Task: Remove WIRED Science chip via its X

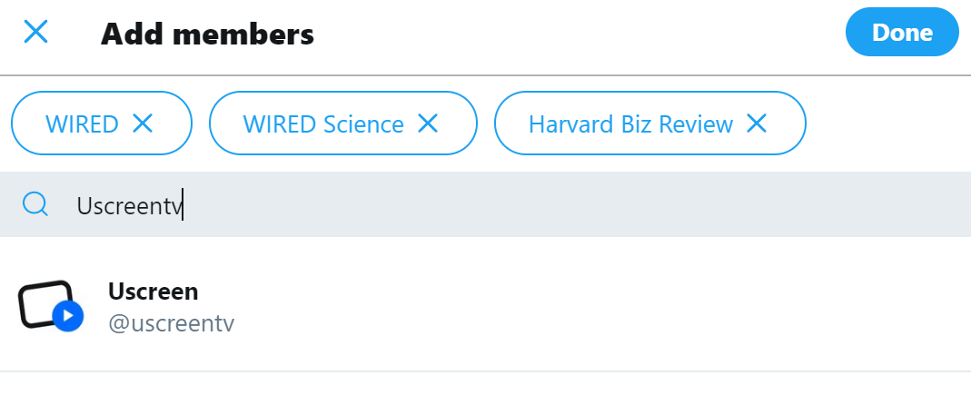Action: point(428,124)
